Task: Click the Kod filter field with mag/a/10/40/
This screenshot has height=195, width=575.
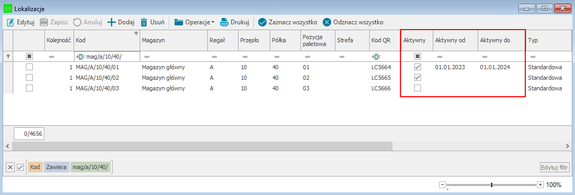Action: (107, 57)
